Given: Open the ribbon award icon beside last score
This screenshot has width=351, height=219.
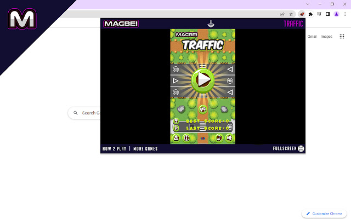Looking at the screenshot, I should click(x=176, y=128).
